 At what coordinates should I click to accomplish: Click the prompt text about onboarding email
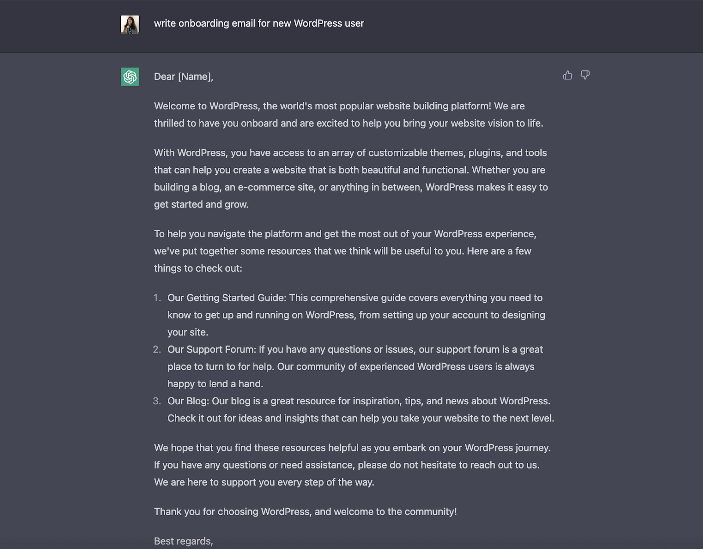(x=259, y=23)
